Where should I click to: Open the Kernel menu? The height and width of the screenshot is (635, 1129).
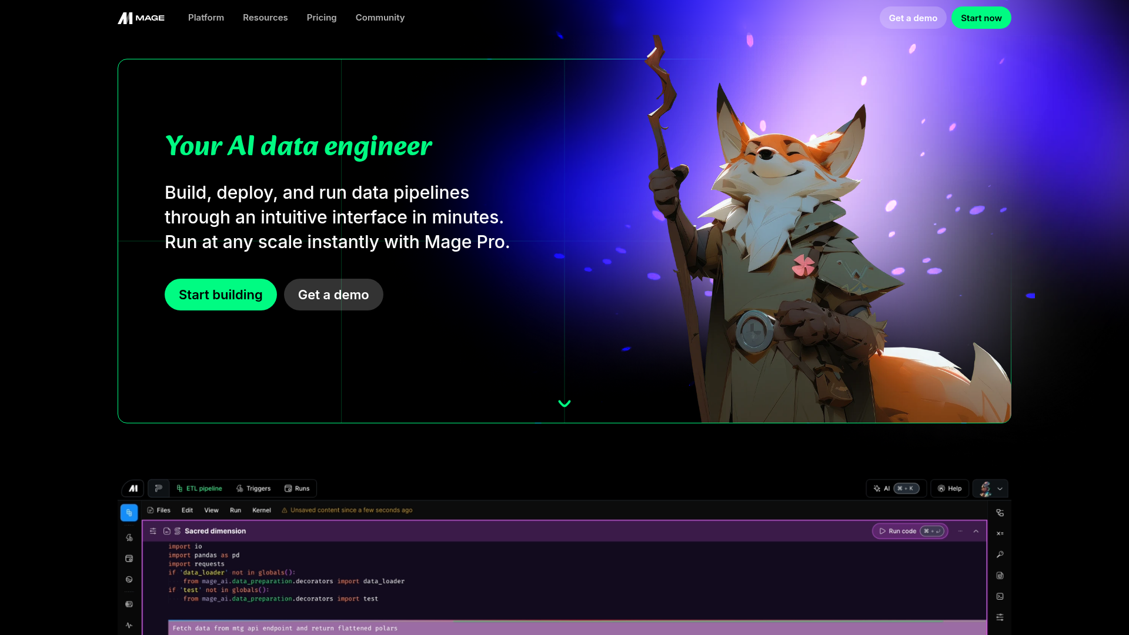point(262,510)
